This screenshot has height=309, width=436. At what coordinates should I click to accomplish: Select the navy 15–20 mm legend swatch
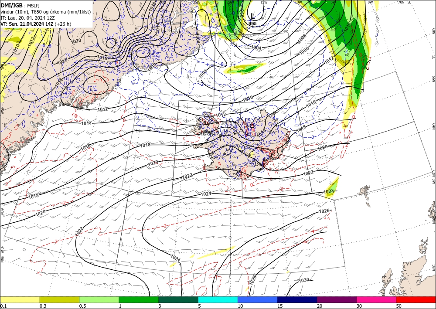tap(297, 299)
